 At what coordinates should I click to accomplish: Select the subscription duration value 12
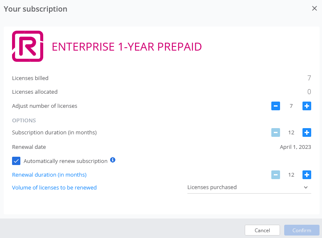[291, 132]
